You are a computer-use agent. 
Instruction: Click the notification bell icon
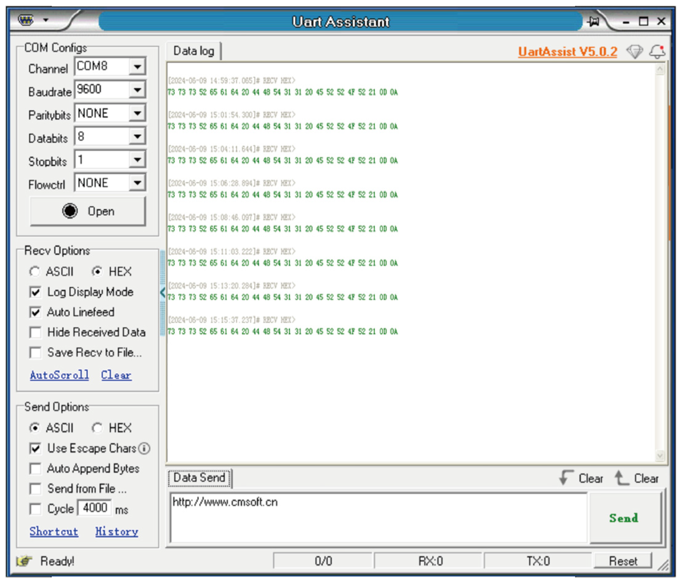point(657,52)
